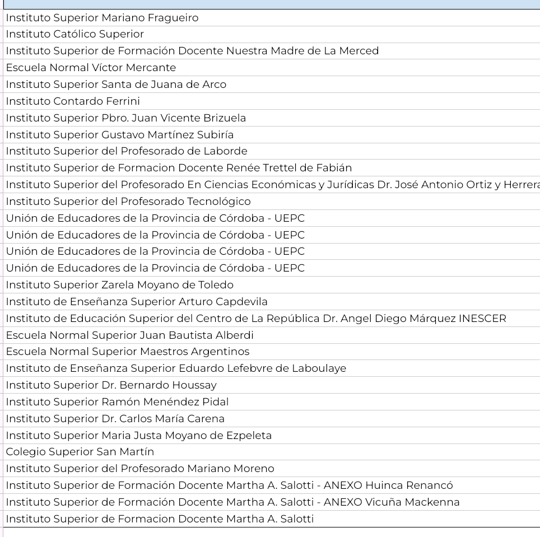Select the Ciencias Económicas y Jurídicas Ortiz y Herrera row
This screenshot has width=540, height=537.
click(x=272, y=185)
